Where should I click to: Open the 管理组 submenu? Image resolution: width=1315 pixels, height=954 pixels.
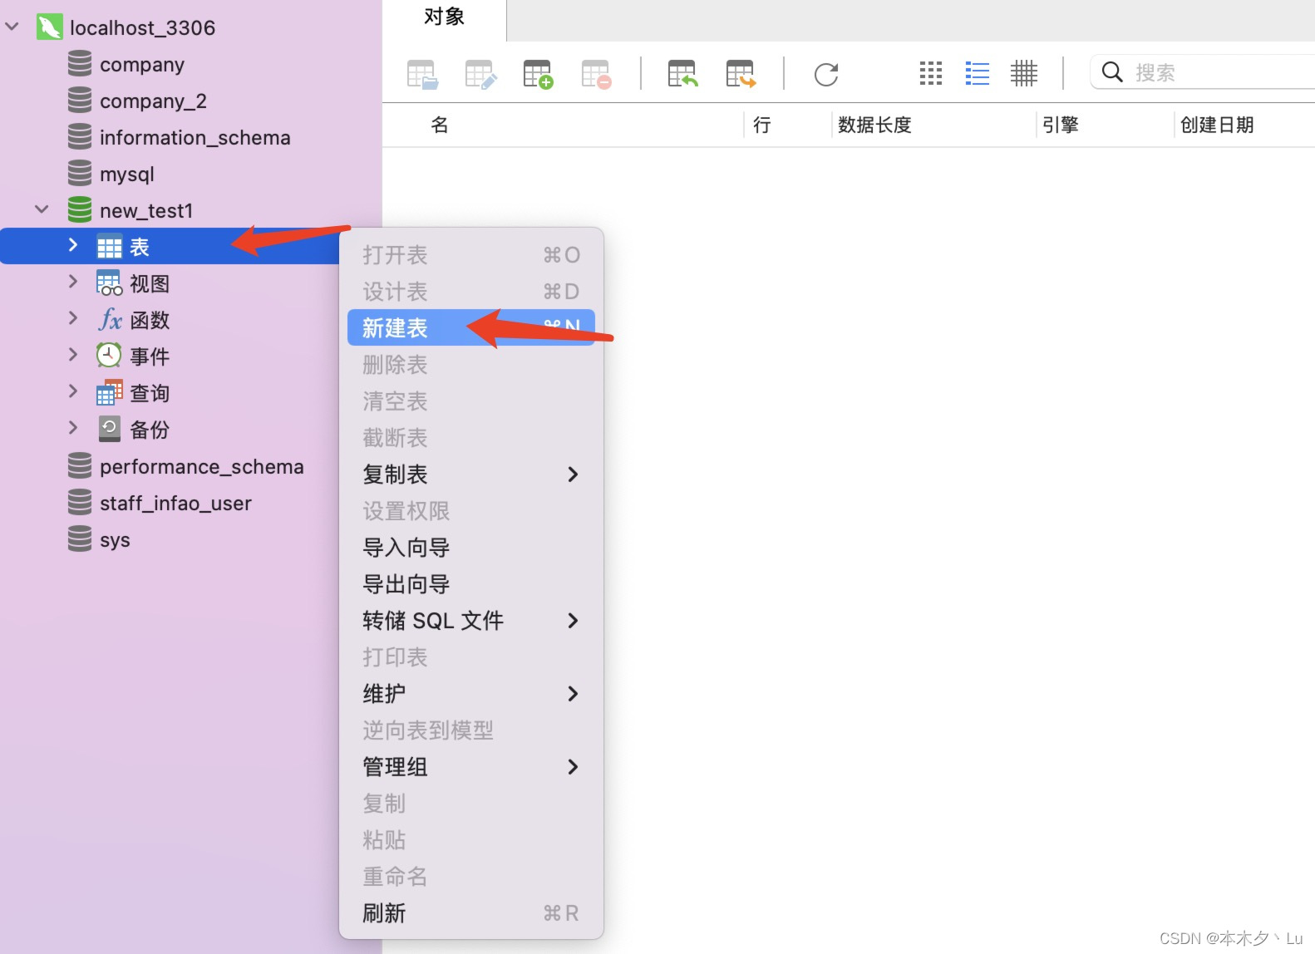(x=471, y=767)
